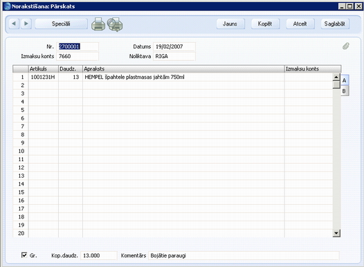Image resolution: width=364 pixels, height=267 pixels.
Task: Go to next record arrow
Action: coord(26,24)
